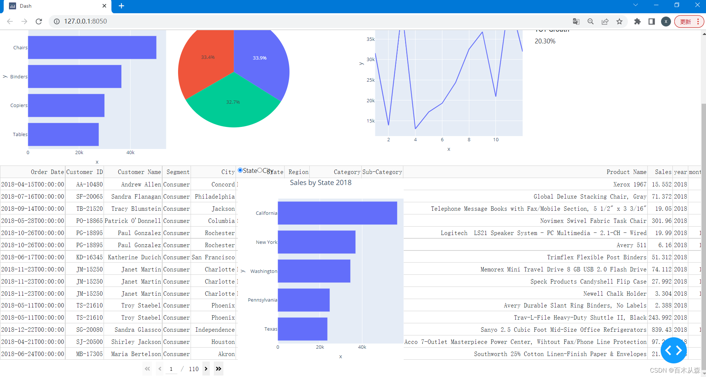Image resolution: width=706 pixels, height=377 pixels.
Task: Click the Segment column header
Action: point(177,172)
